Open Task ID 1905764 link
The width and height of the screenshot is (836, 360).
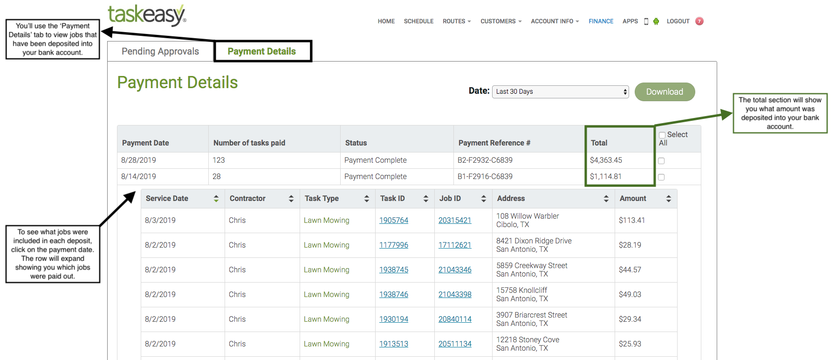394,221
